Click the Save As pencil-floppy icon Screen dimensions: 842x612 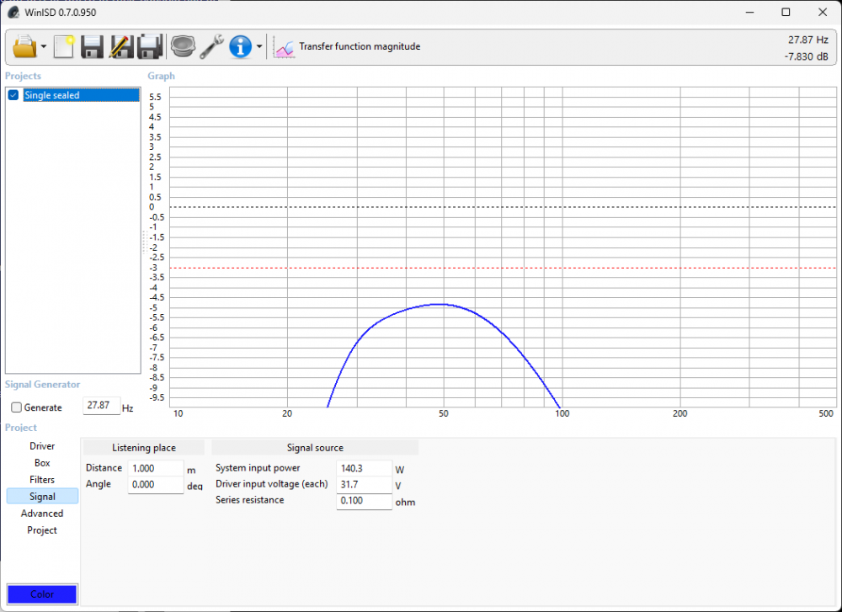point(120,46)
